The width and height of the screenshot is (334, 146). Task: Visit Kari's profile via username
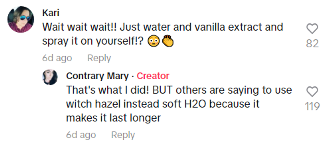51,13
